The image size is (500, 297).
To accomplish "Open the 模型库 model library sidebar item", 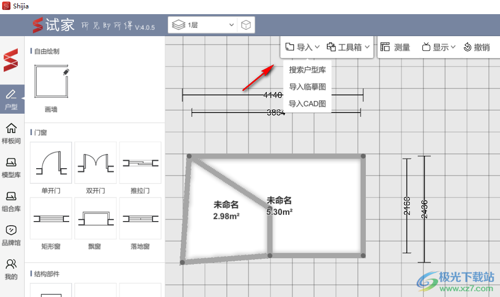I will (12, 167).
